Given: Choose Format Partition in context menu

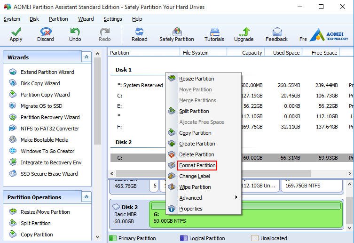Looking at the screenshot, I should click(x=204, y=165).
